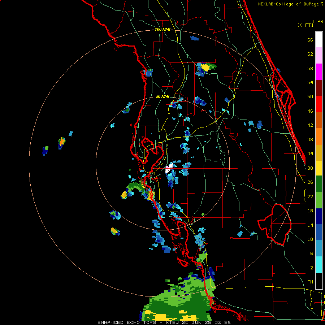Click the '100 NMI' range ring label
The width and height of the screenshot is (325, 325).
coord(162,30)
